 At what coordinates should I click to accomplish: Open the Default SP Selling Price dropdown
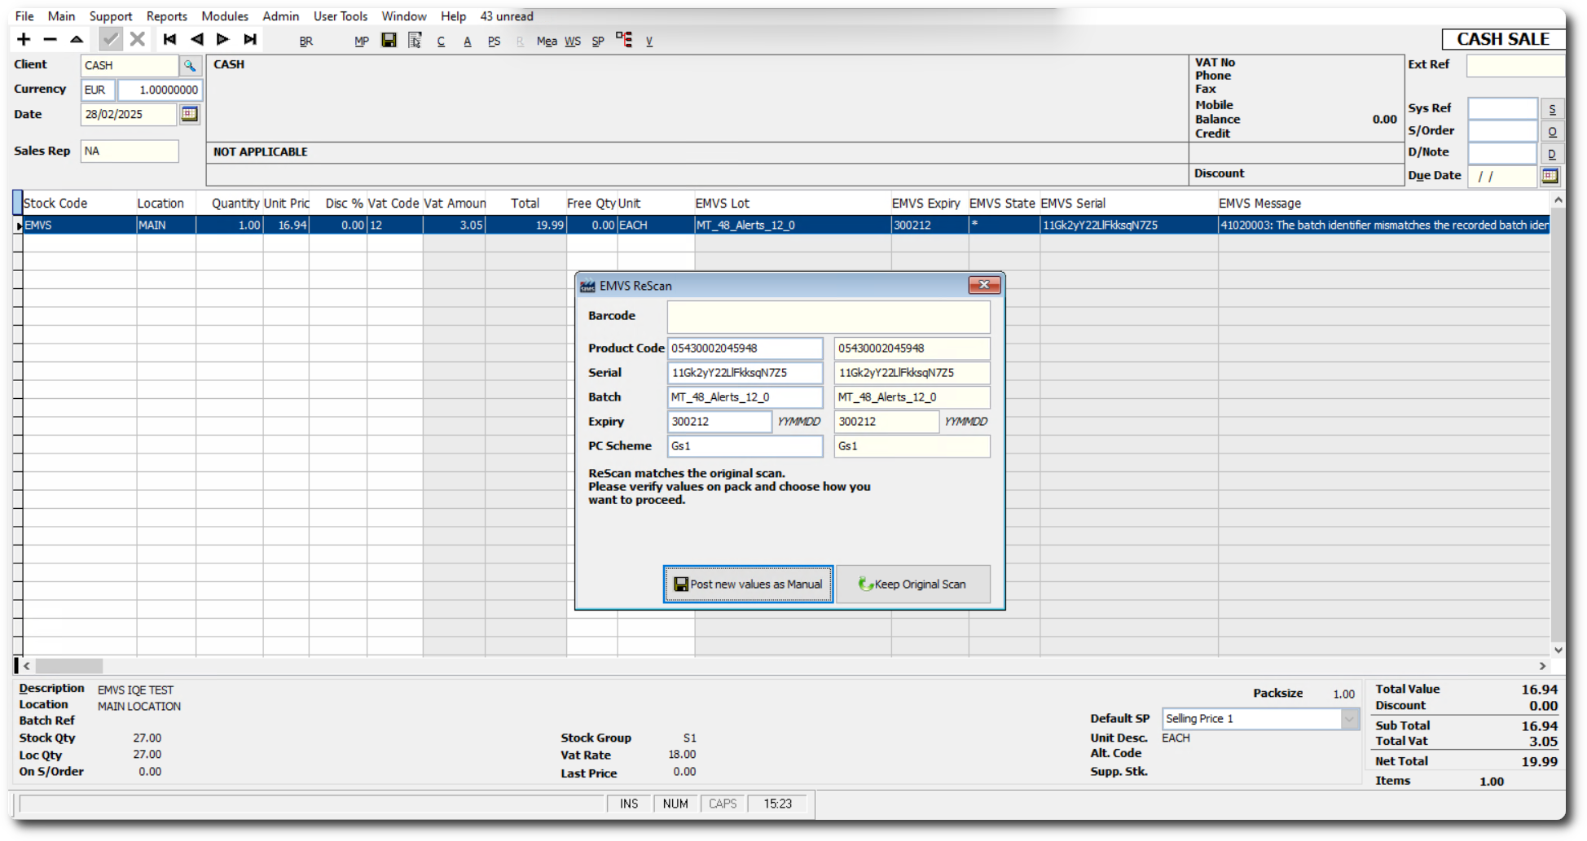[x=1349, y=719]
